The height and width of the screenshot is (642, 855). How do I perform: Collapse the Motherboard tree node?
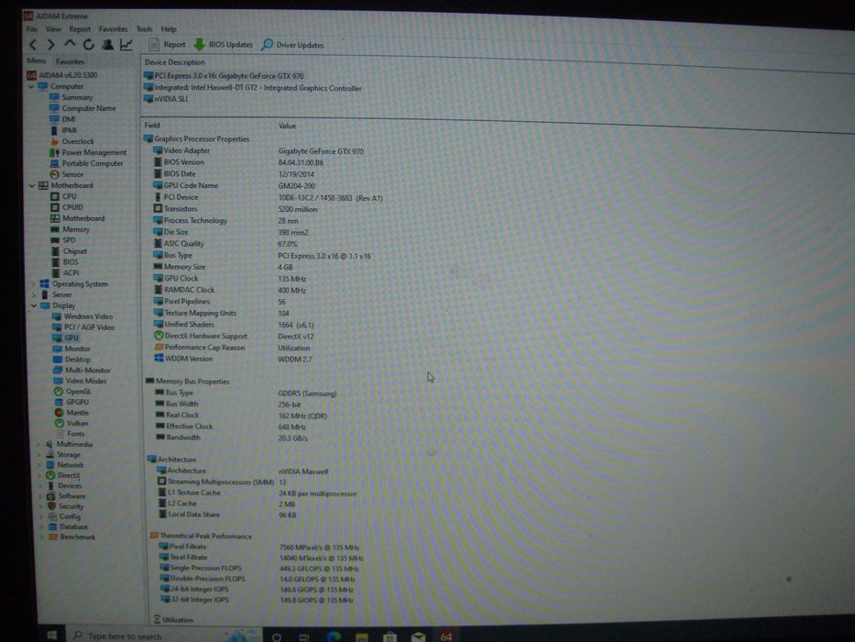(x=32, y=185)
